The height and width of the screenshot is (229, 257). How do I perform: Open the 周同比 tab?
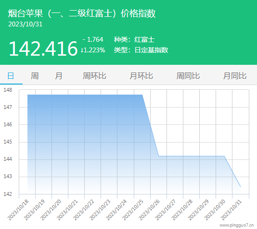click(188, 76)
